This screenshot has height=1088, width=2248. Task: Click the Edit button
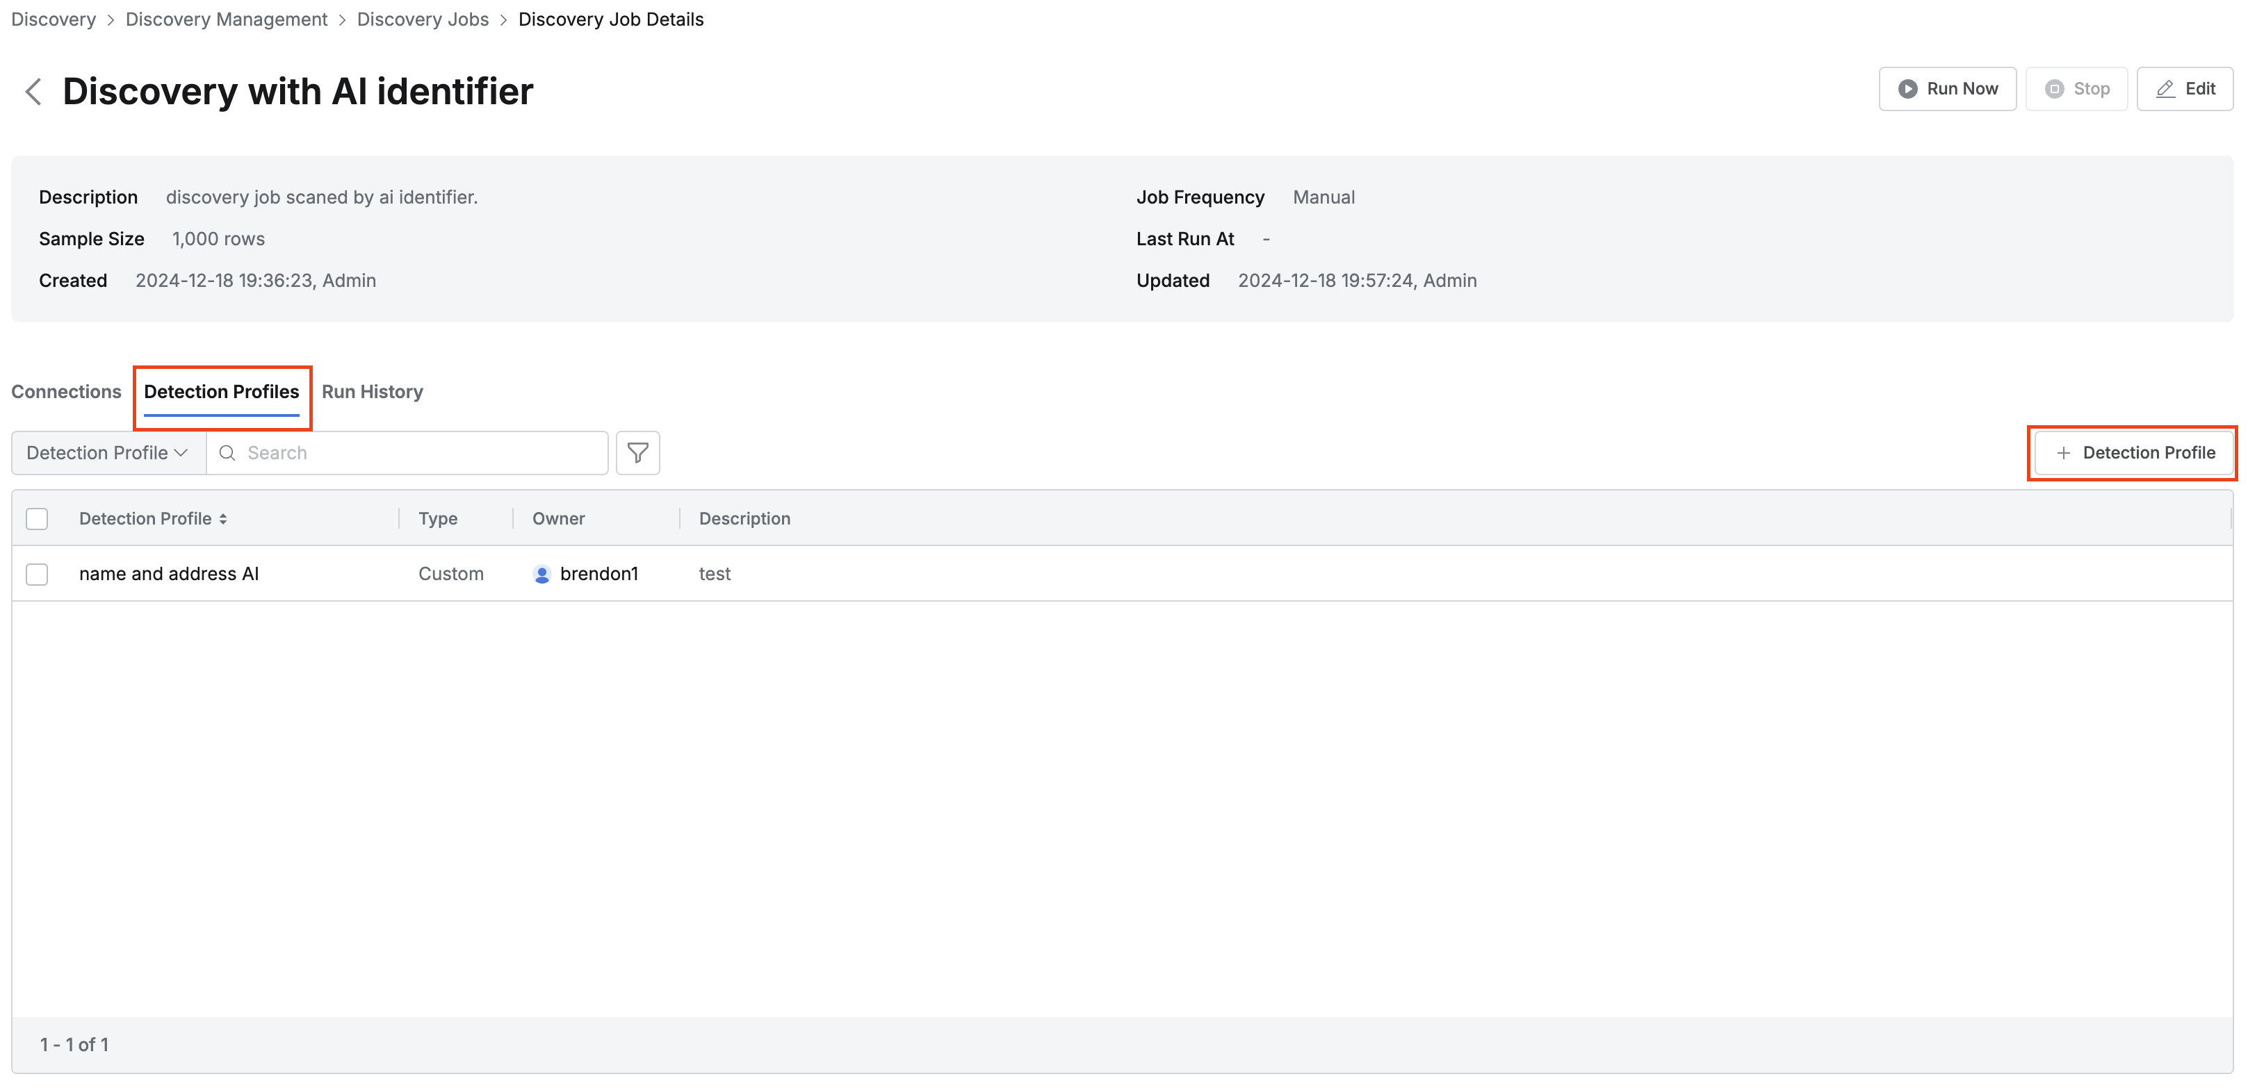click(x=2184, y=89)
